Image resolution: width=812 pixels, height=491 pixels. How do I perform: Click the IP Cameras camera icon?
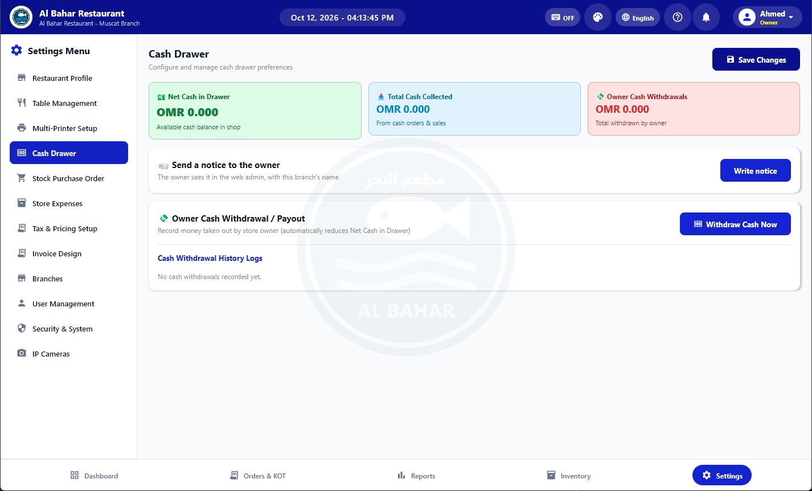(22, 353)
